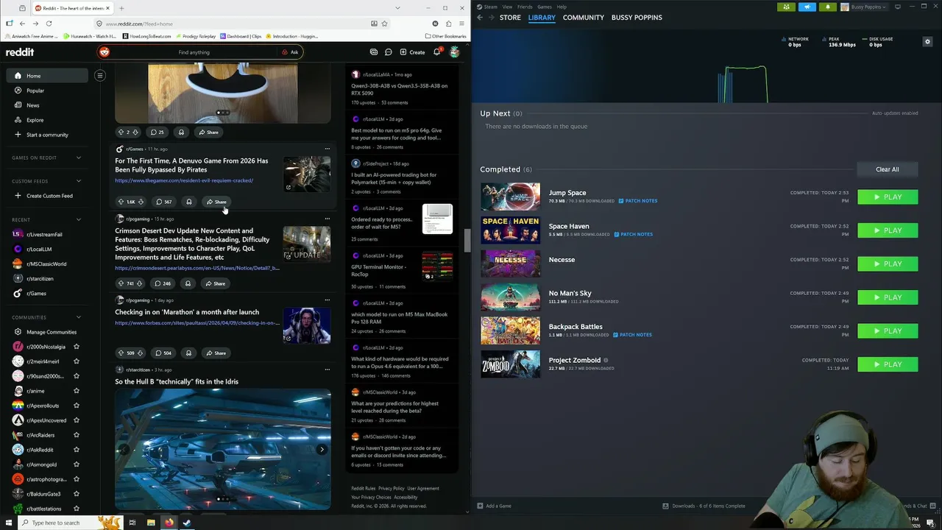Favorite r/Asmongold with star
942x530 pixels.
77,464
